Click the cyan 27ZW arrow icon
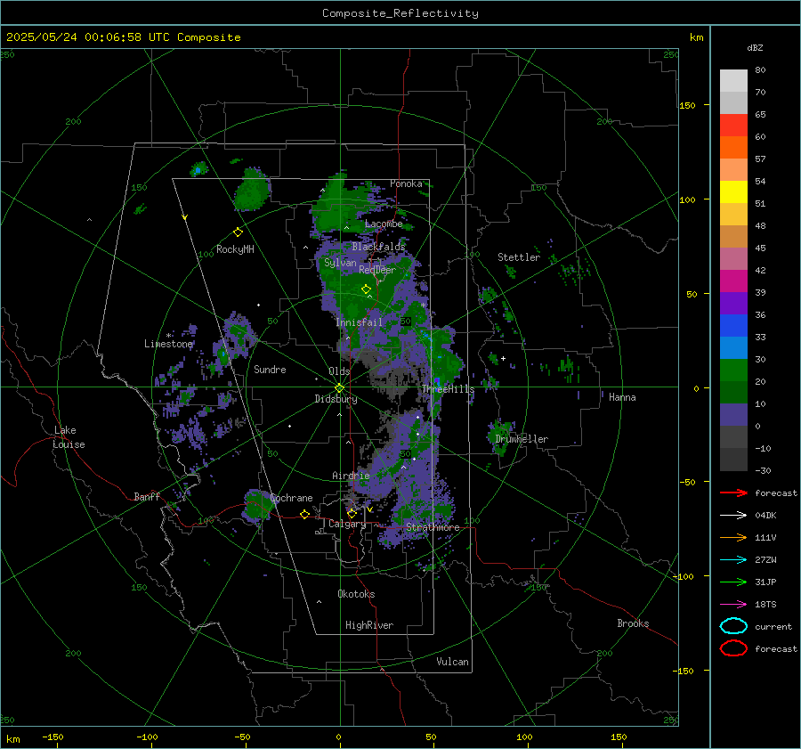The height and width of the screenshot is (749, 801). point(733,560)
